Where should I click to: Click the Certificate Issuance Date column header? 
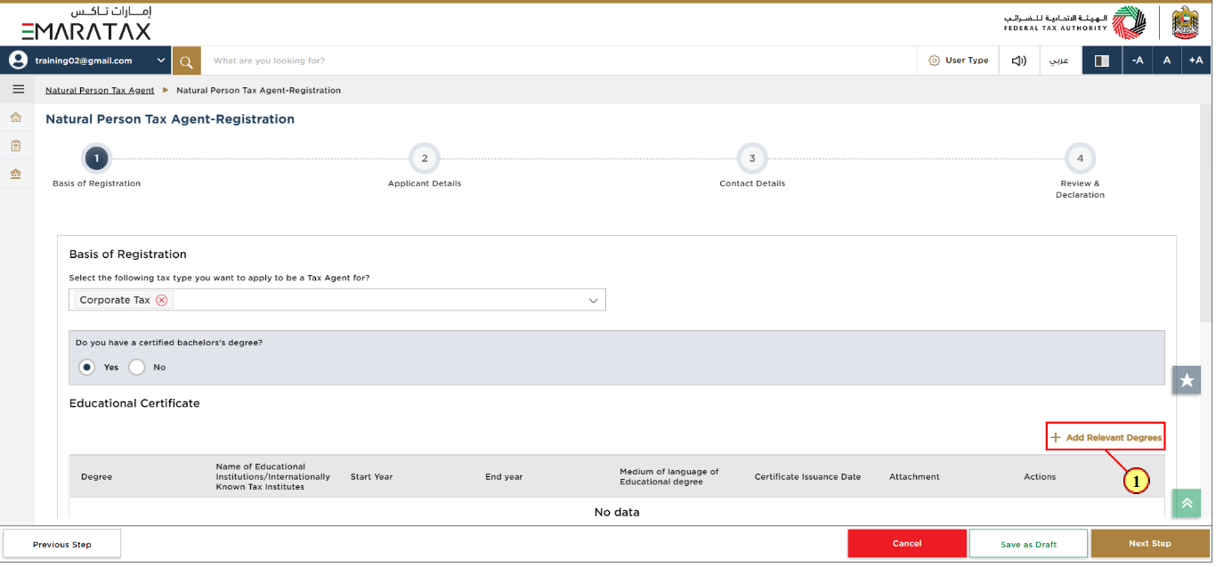point(807,477)
